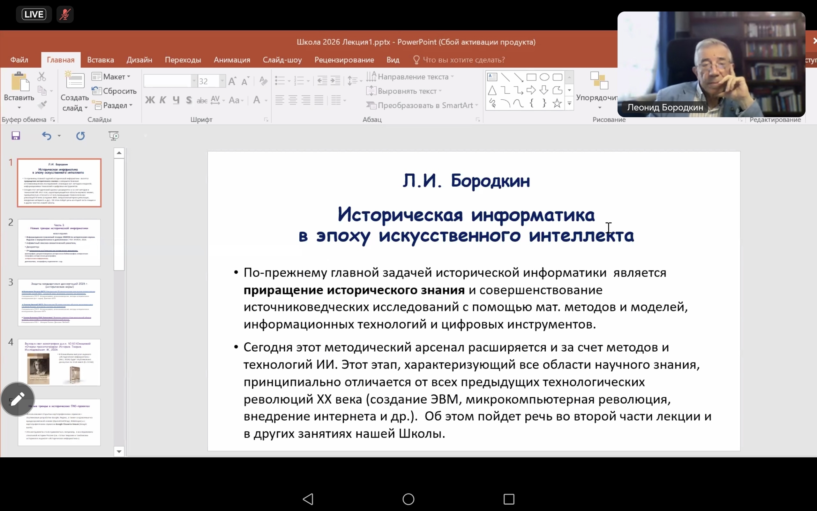This screenshot has height=511, width=817.
Task: Click Start From Beginning slideshow icon
Action: coord(114,135)
